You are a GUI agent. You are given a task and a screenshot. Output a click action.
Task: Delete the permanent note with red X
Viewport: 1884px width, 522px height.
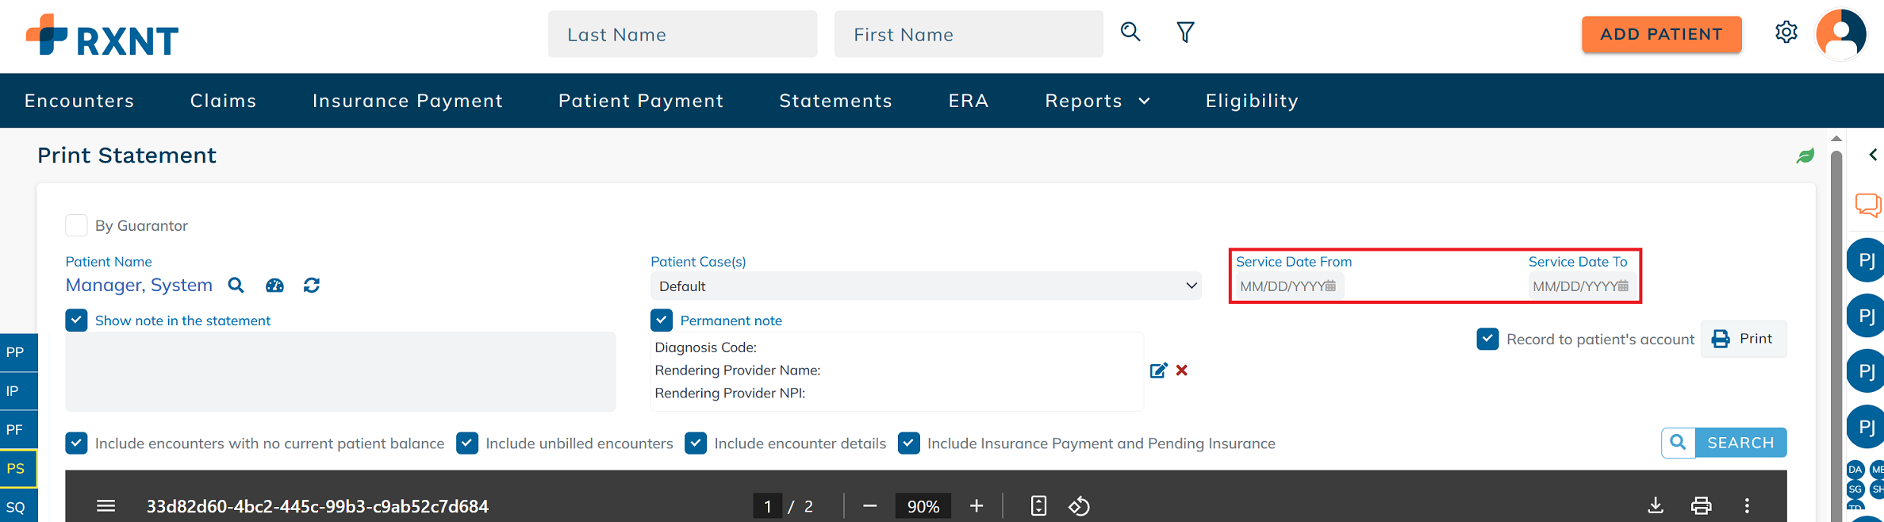[x=1182, y=370]
